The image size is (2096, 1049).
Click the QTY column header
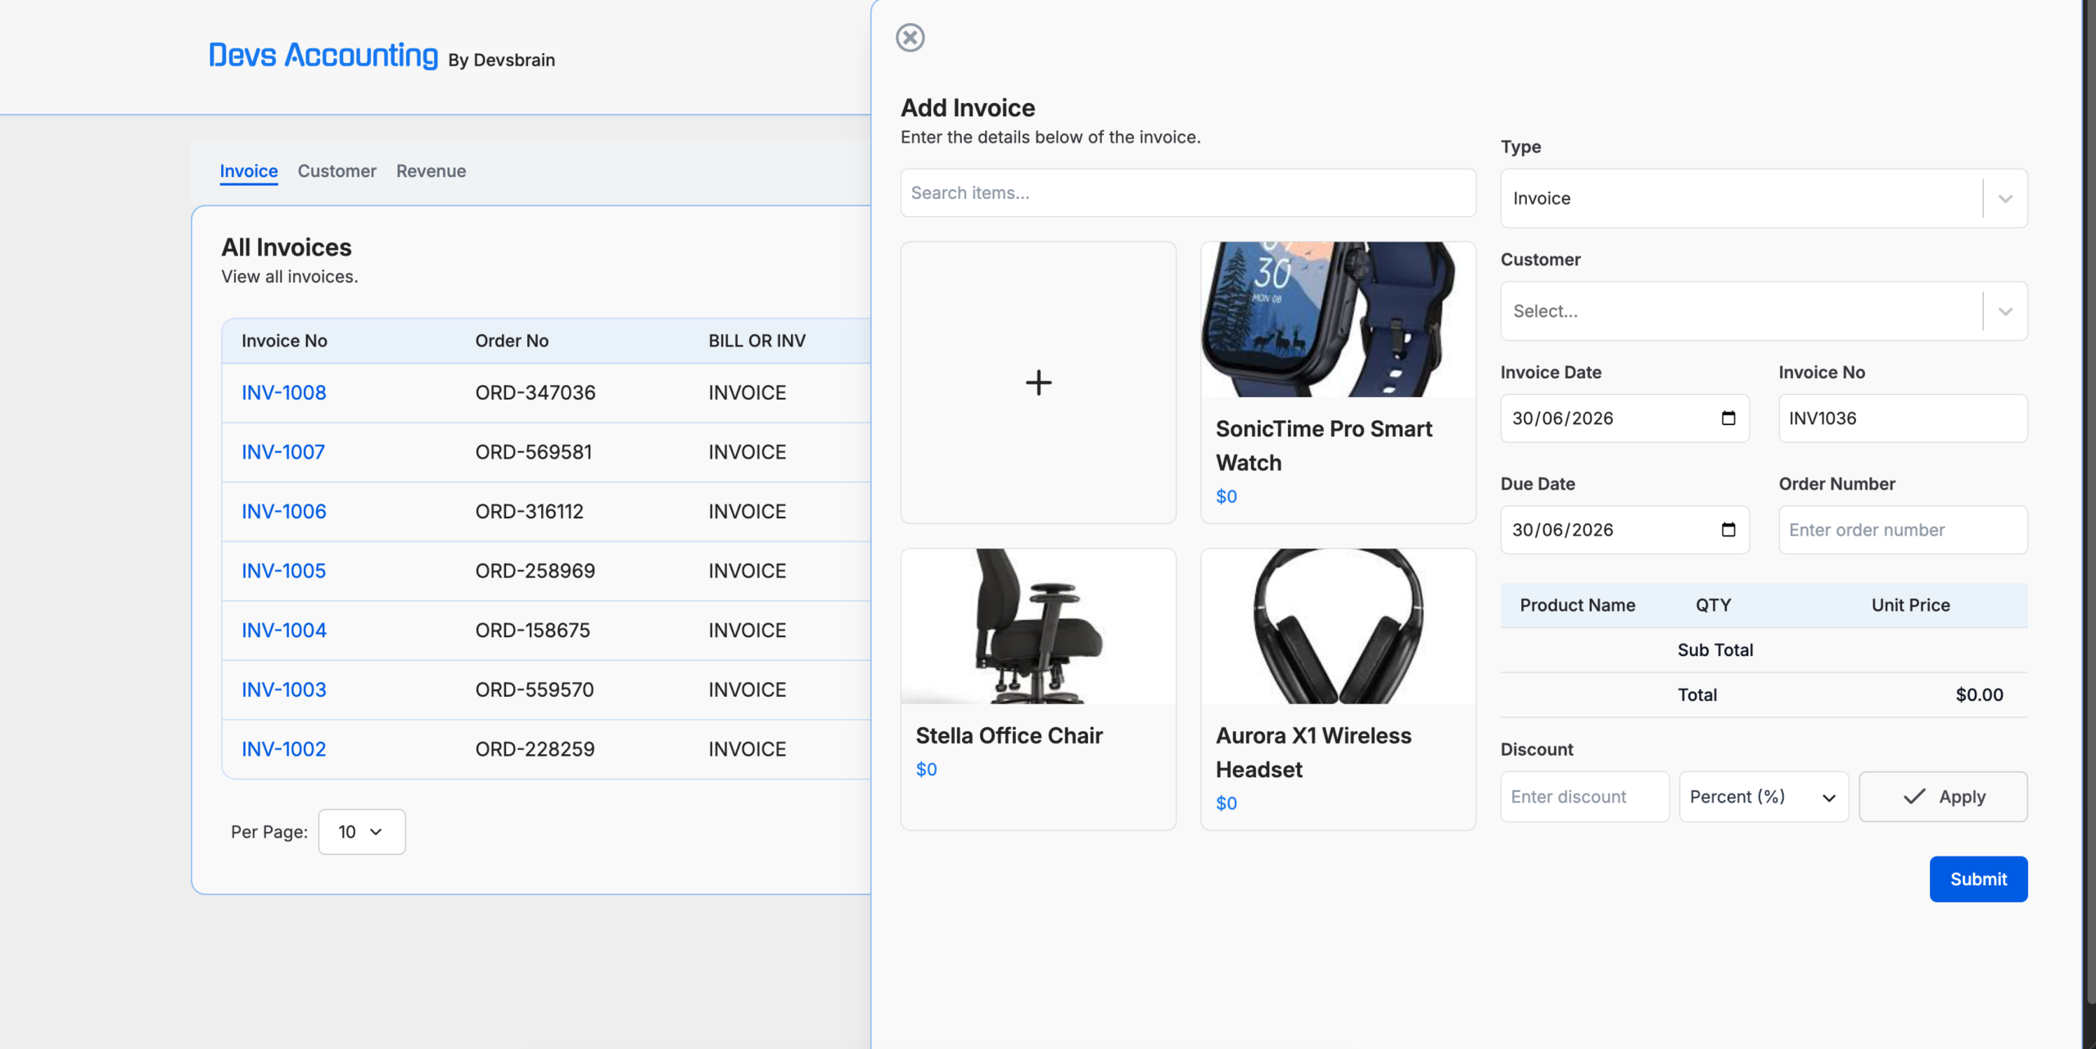tap(1713, 605)
